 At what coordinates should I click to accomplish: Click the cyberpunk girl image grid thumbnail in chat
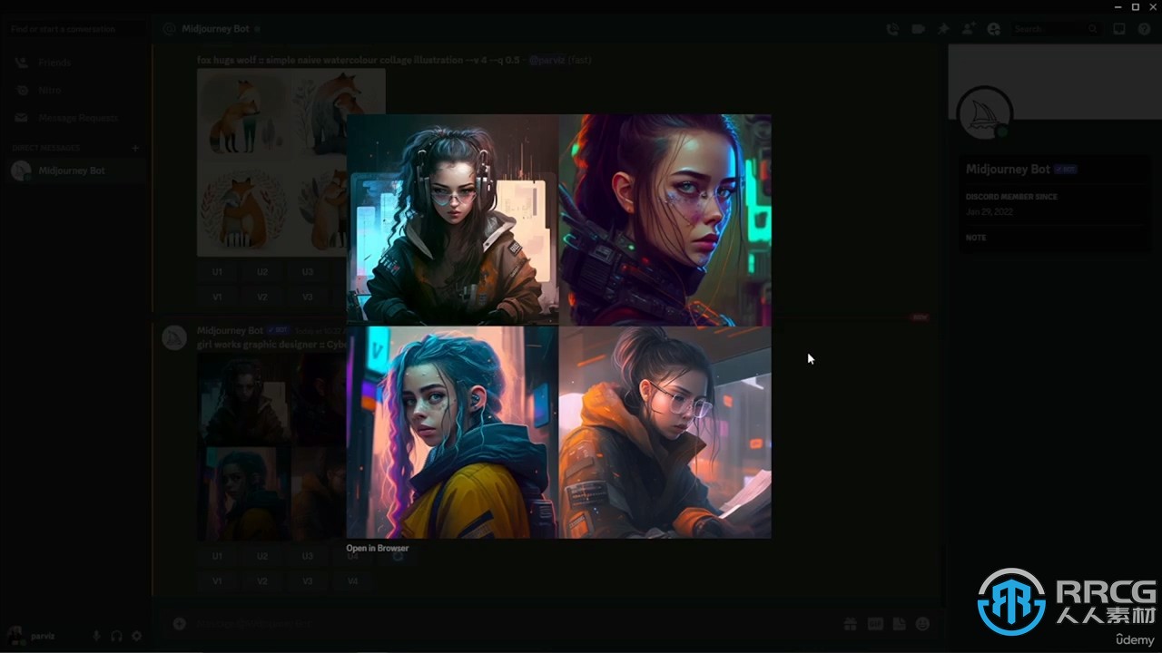[x=271, y=447]
